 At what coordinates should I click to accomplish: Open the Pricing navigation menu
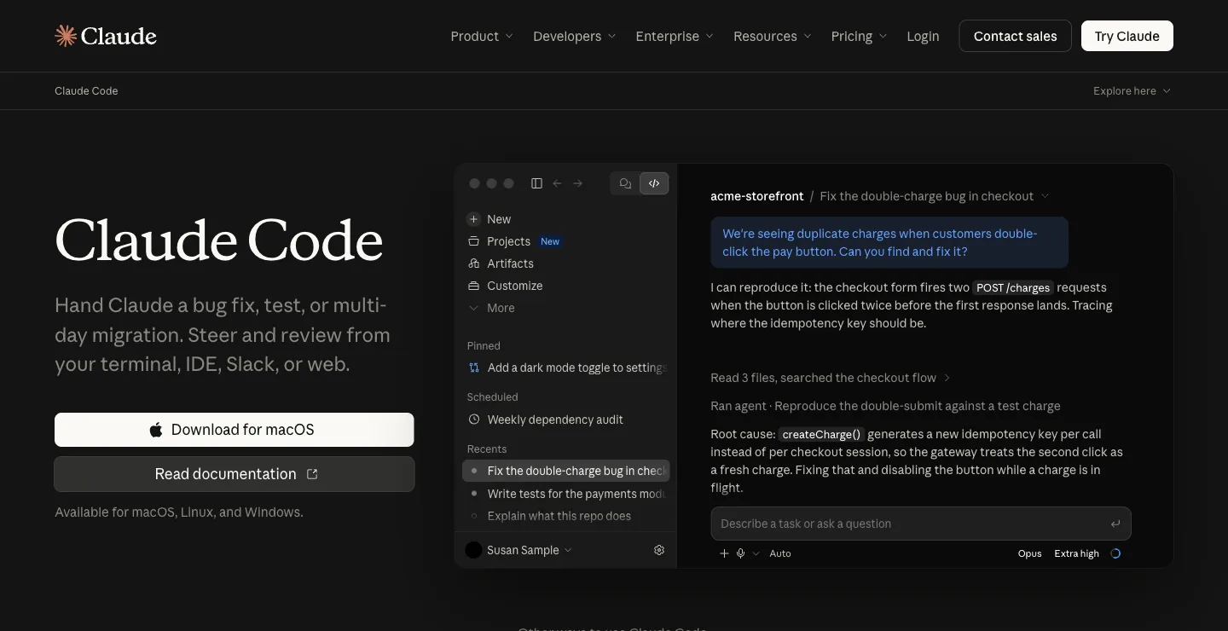859,36
